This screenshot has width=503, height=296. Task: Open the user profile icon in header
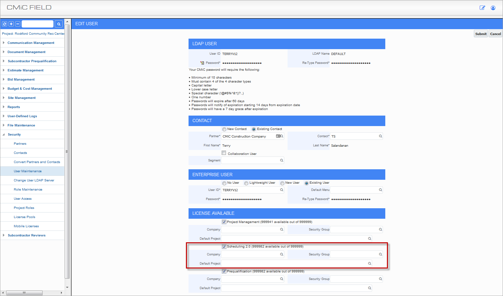[493, 8]
